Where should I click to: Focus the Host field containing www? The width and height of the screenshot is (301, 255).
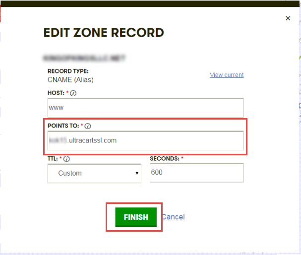(x=145, y=108)
